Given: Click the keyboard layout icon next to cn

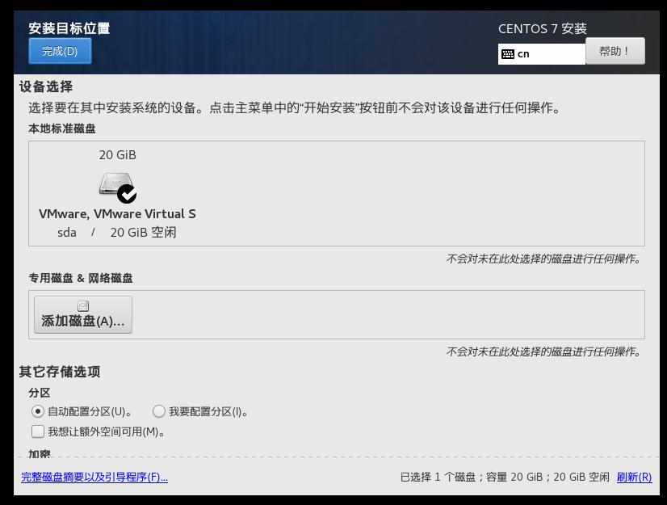Looking at the screenshot, I should pos(509,53).
